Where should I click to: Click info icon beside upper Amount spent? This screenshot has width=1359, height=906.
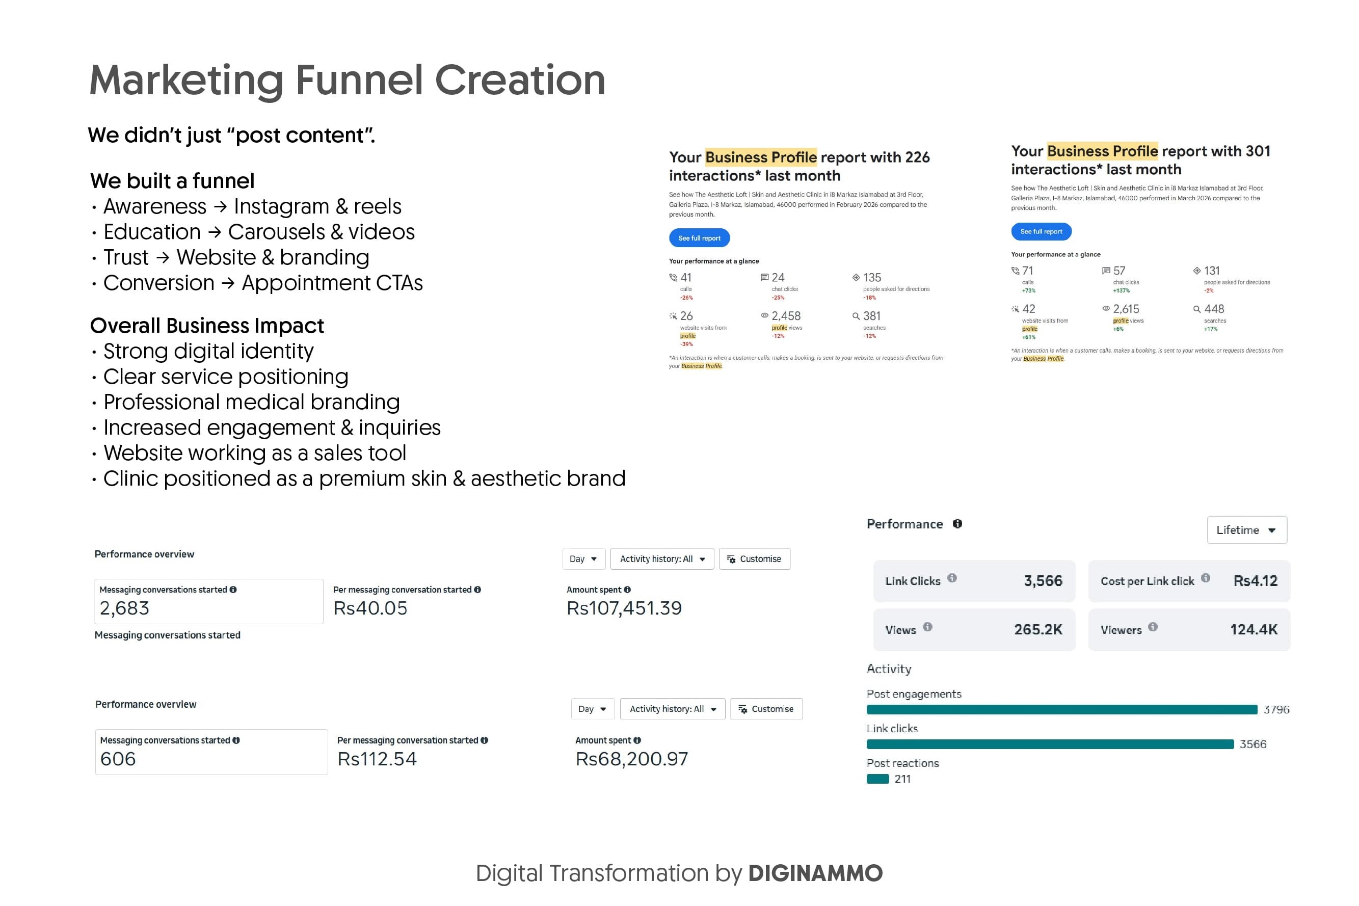point(627,590)
